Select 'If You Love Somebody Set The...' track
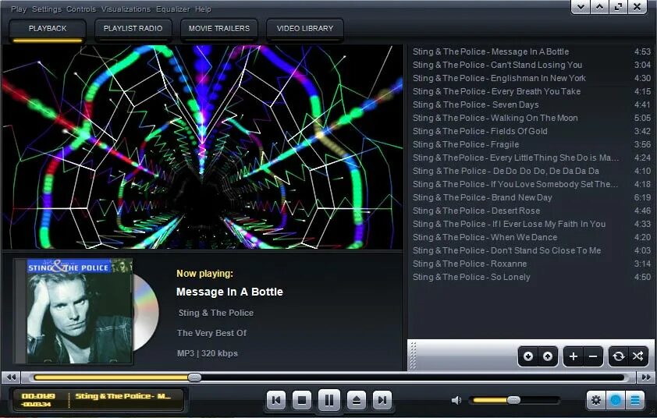 coord(531,184)
